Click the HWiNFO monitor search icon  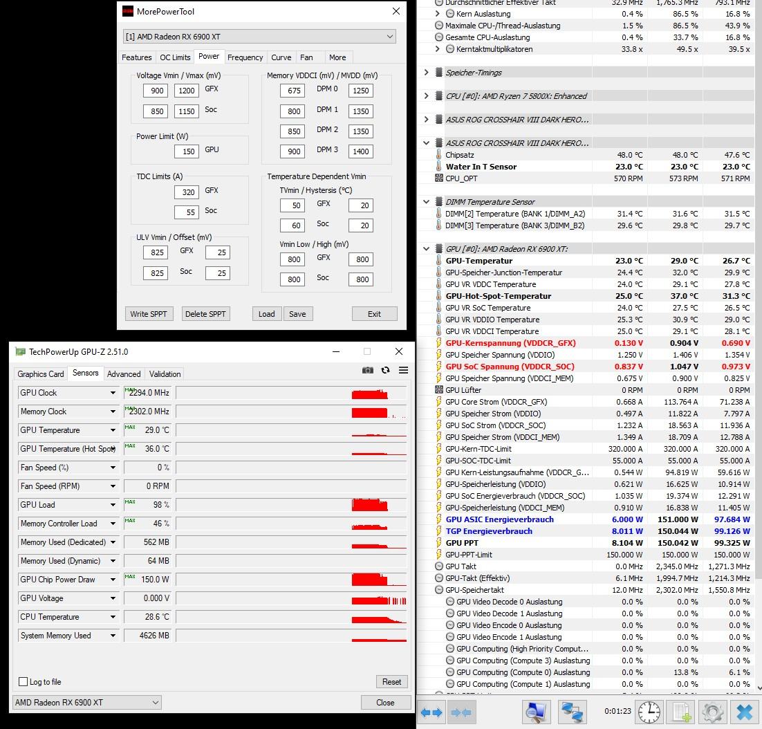536,712
